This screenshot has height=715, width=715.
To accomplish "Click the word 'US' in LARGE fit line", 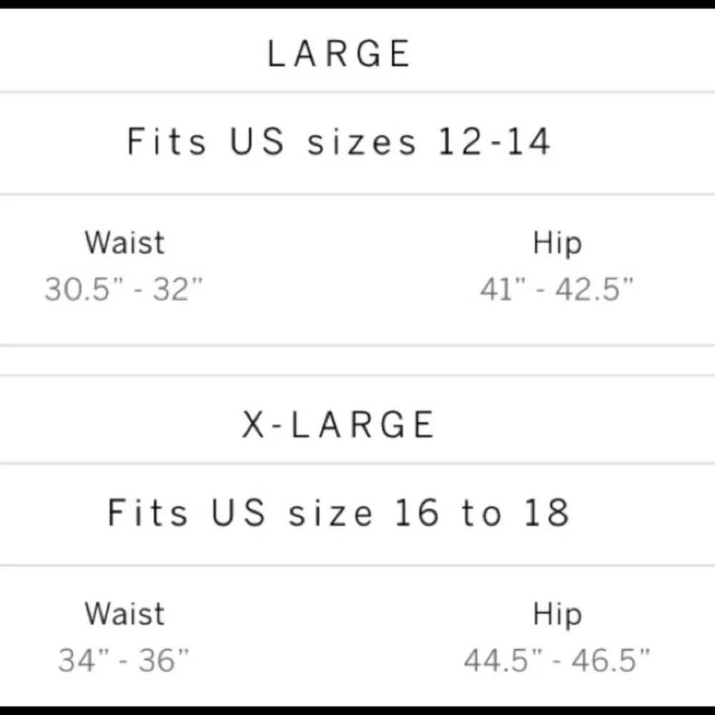I will pos(257,142).
